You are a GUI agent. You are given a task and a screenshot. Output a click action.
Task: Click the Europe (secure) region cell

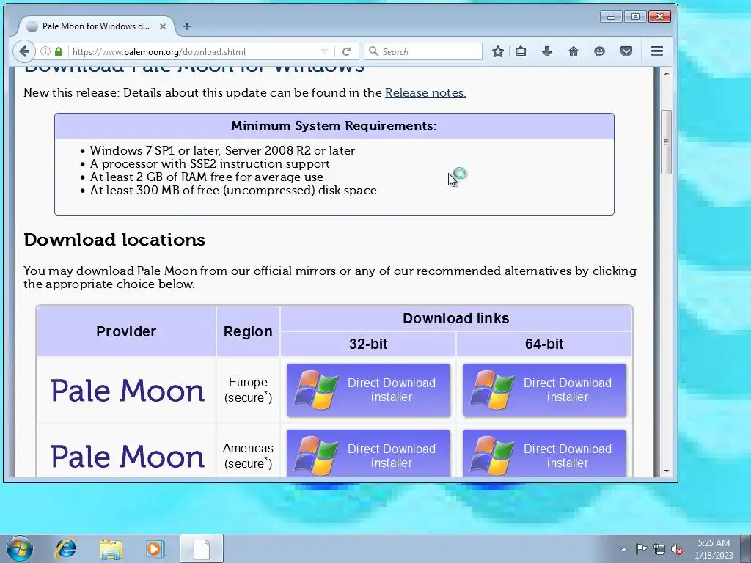[248, 390]
